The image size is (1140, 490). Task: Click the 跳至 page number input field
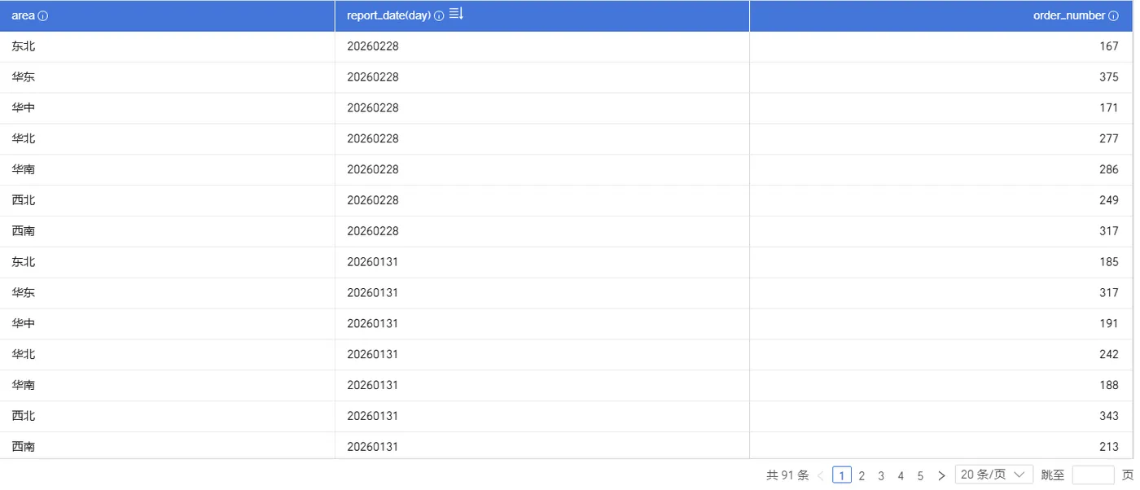coord(1093,475)
